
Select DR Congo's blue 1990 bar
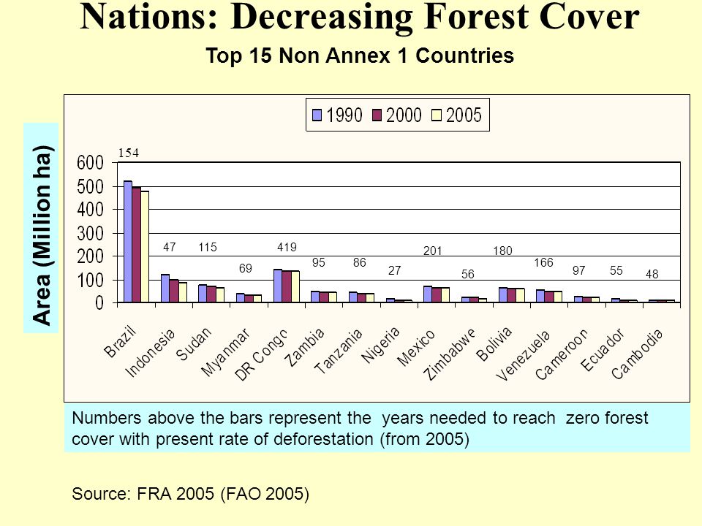(278, 286)
